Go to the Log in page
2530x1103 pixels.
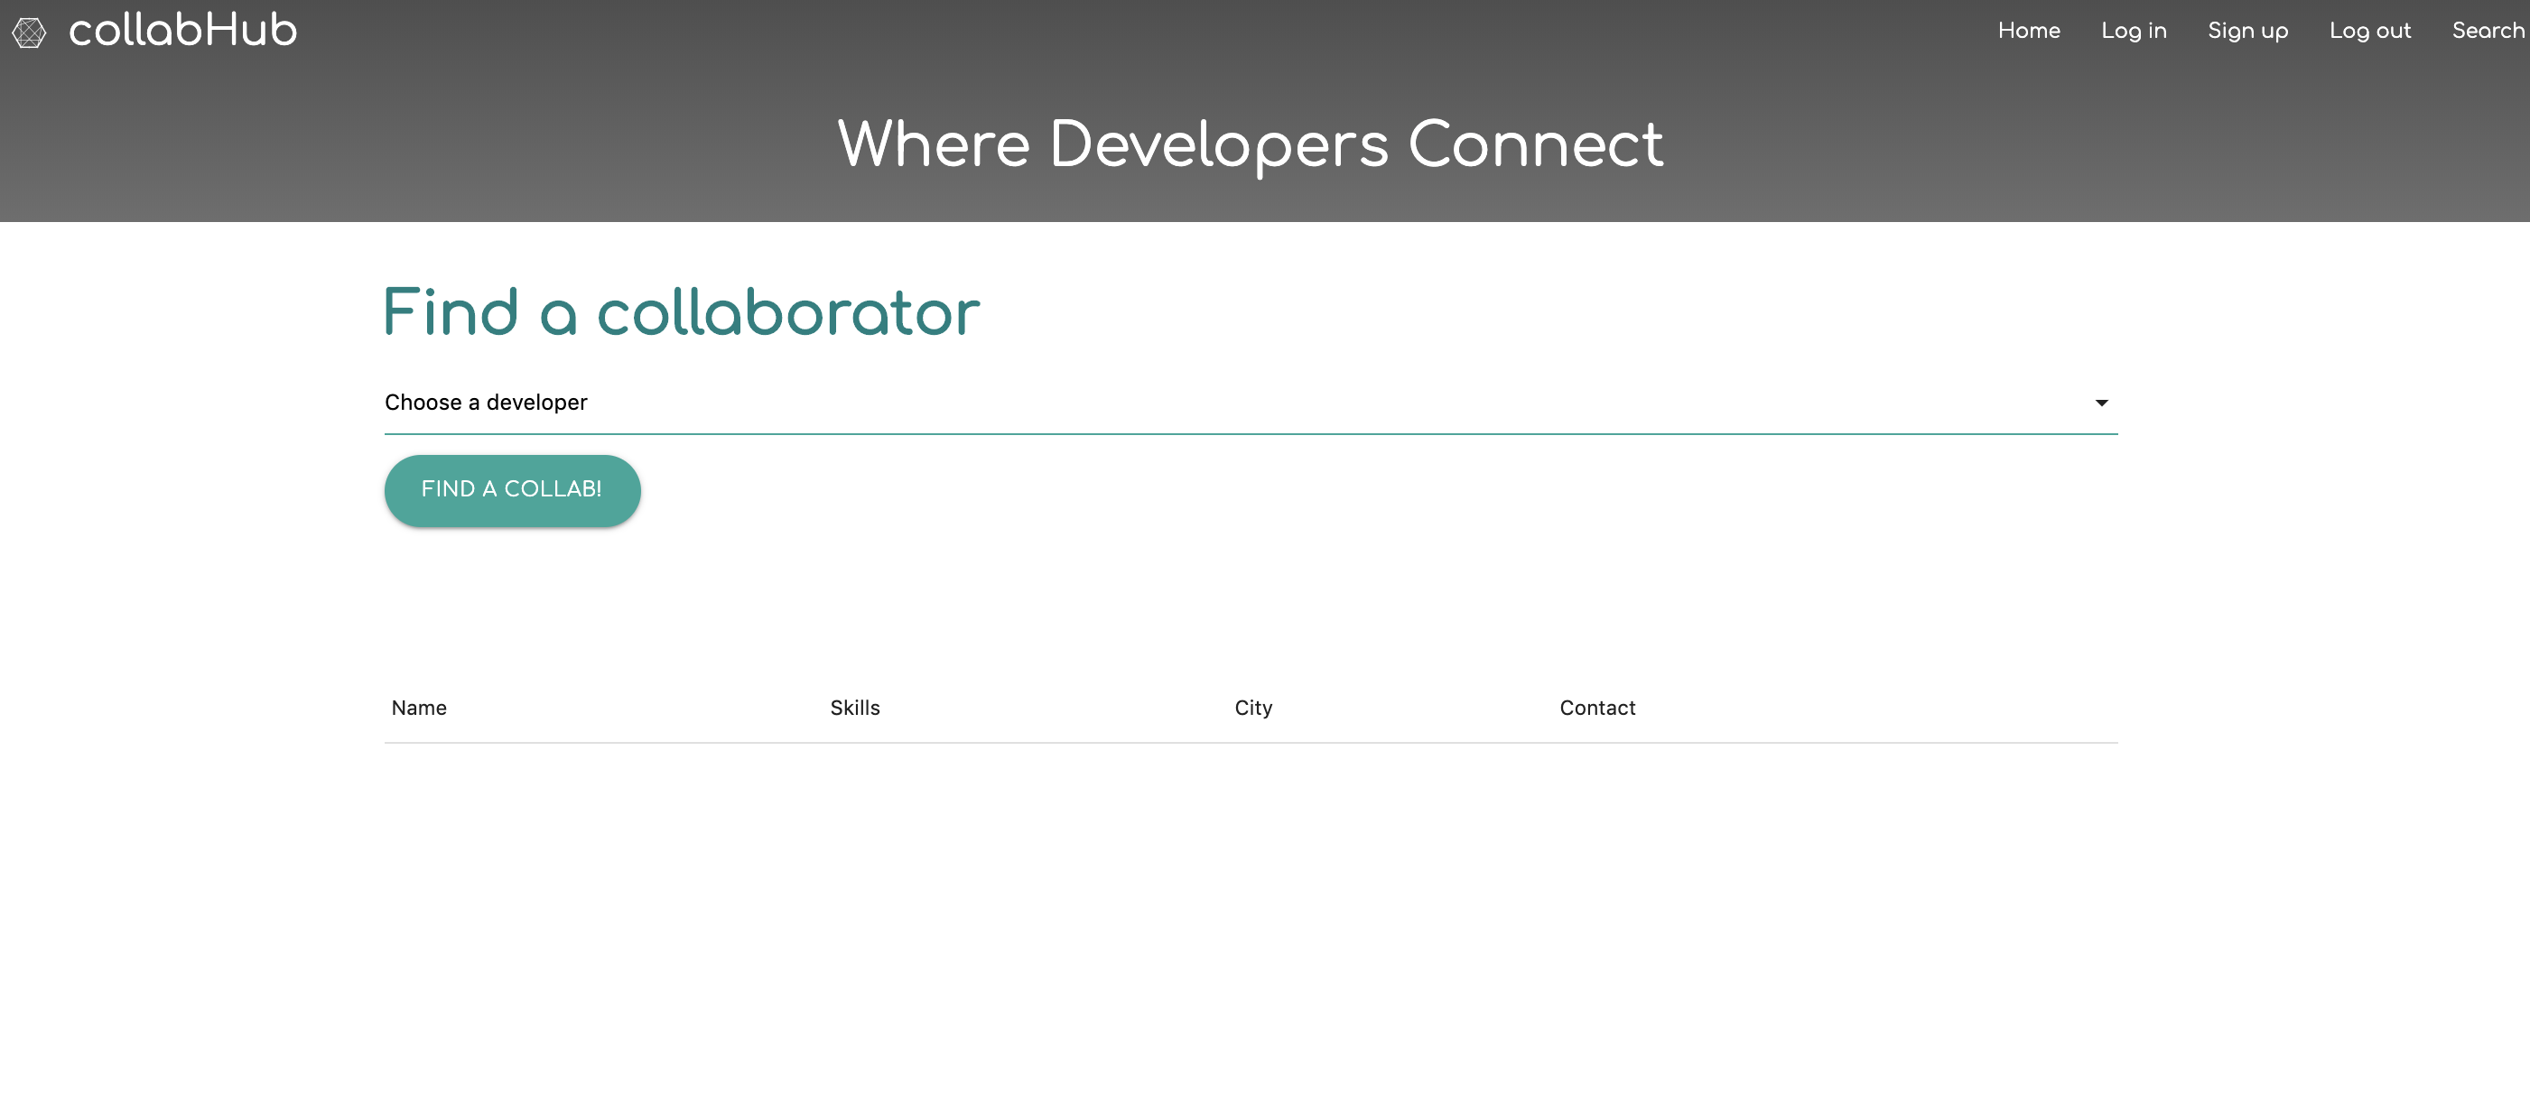click(x=2134, y=31)
